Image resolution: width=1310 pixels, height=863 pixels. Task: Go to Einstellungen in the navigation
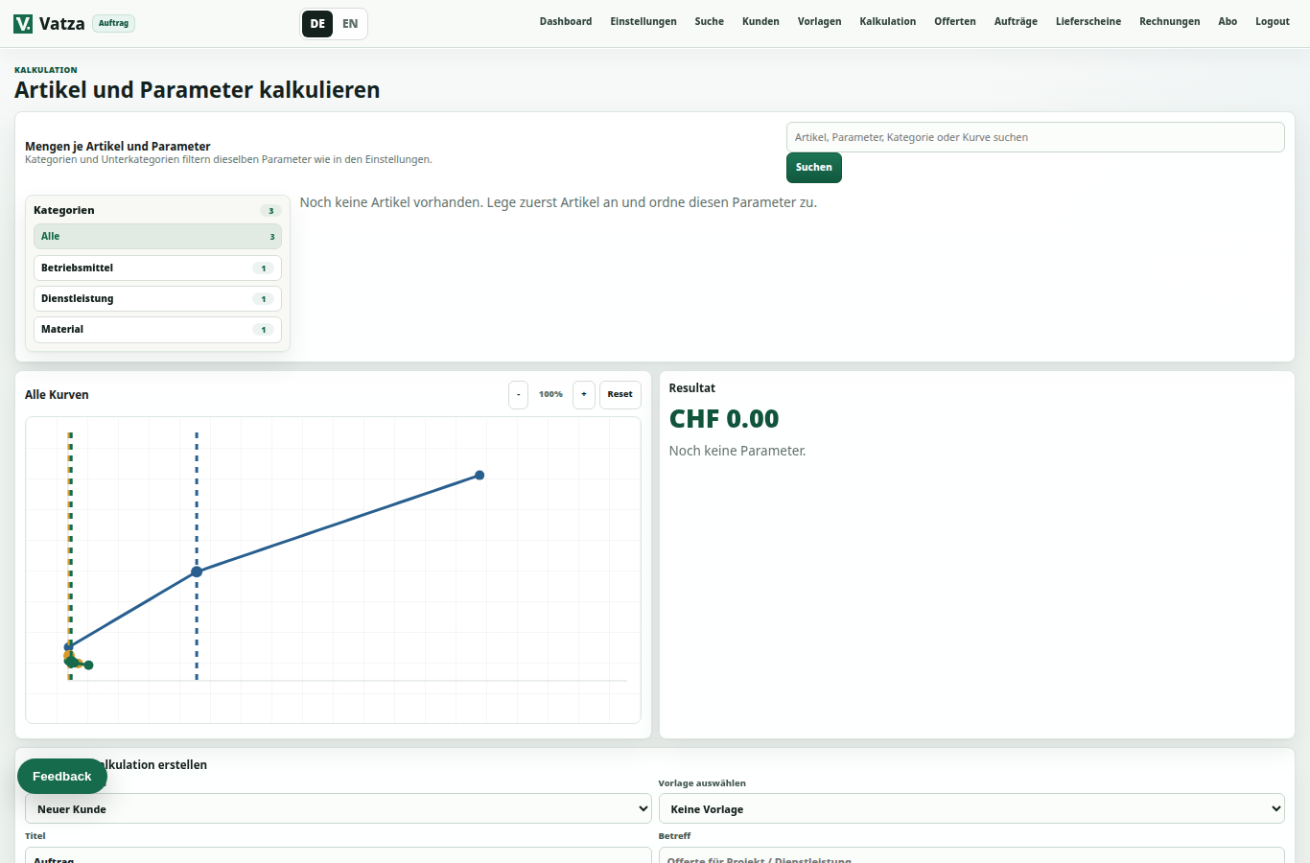point(643,21)
